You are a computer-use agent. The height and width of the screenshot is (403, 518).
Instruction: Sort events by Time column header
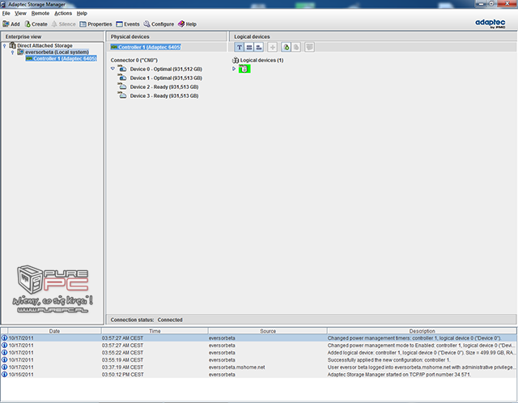(x=155, y=331)
